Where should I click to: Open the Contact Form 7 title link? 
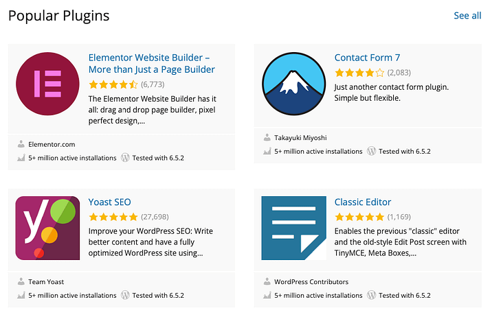367,58
